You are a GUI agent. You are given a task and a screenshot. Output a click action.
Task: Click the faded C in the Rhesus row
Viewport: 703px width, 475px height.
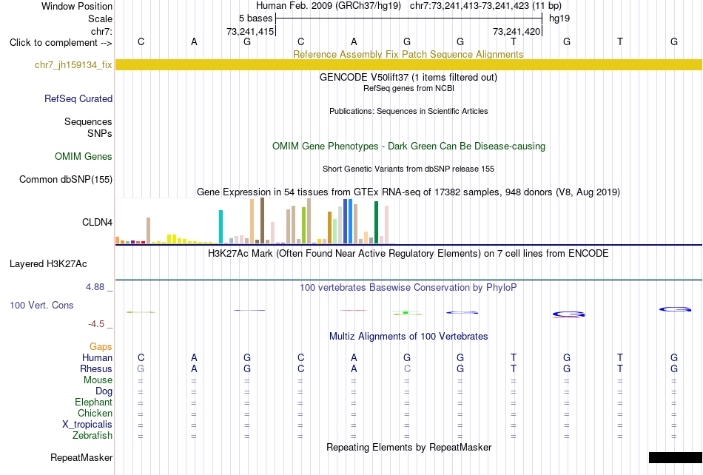pyautogui.click(x=407, y=368)
